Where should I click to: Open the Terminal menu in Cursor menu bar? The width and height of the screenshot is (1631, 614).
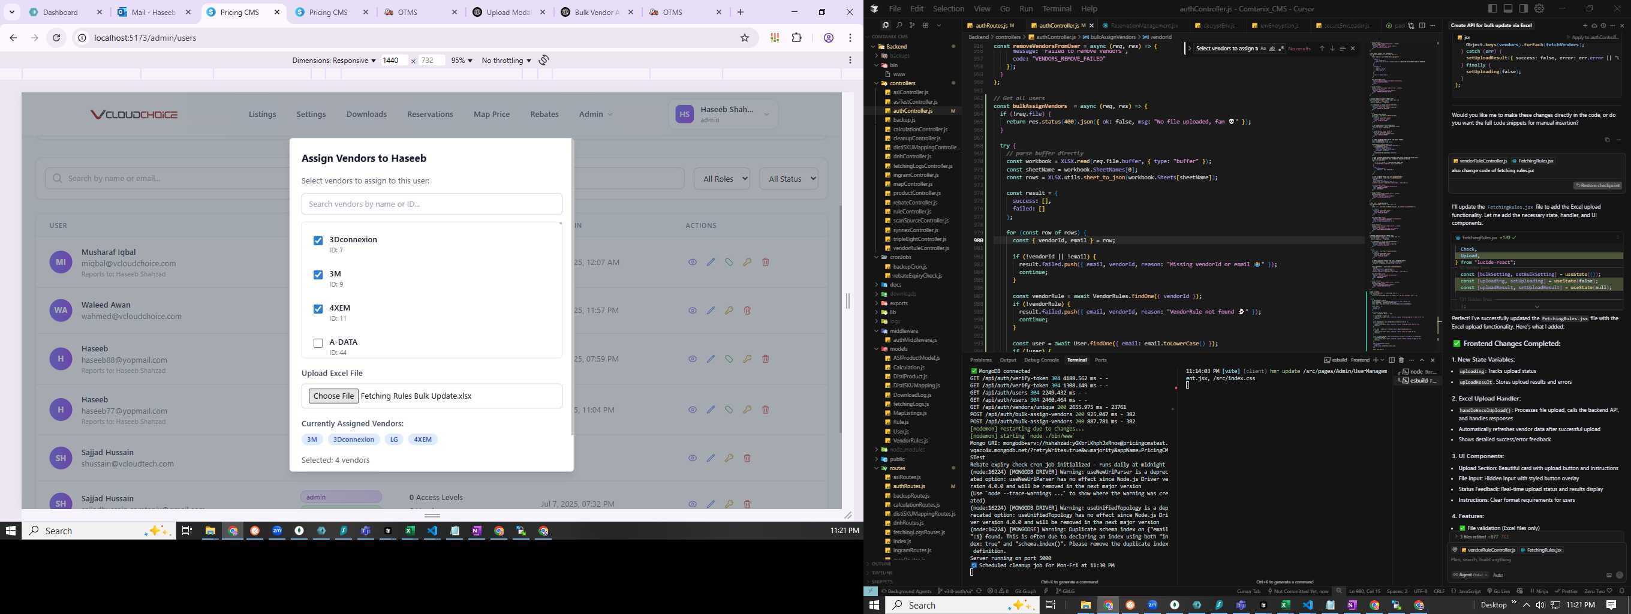coord(1057,9)
